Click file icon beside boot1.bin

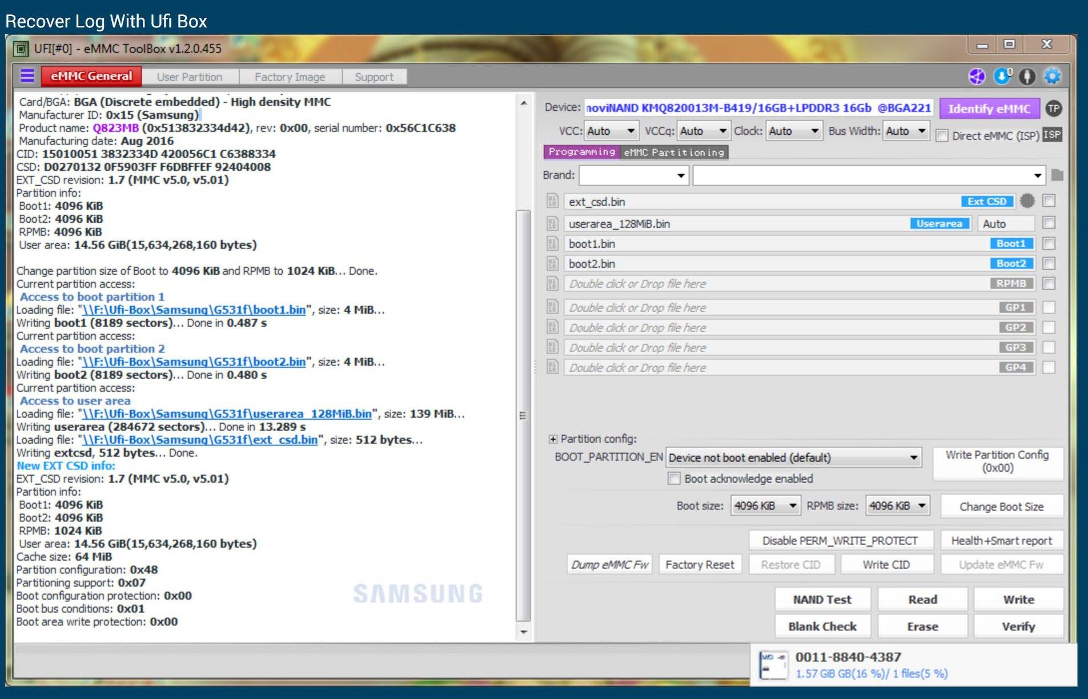point(552,244)
